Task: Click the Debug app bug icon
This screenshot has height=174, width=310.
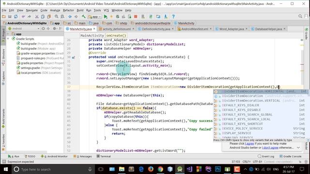Action: click(117, 16)
